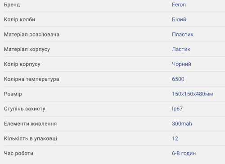Screen dimensions: 225x164
Task: Select the Пластик diffuser material link
Action: pos(183,34)
